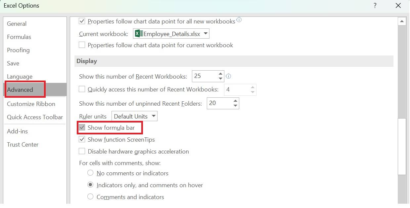The height and width of the screenshot is (208, 410).
Task: Decrease unpinned Recent Folders number
Action: click(x=235, y=106)
